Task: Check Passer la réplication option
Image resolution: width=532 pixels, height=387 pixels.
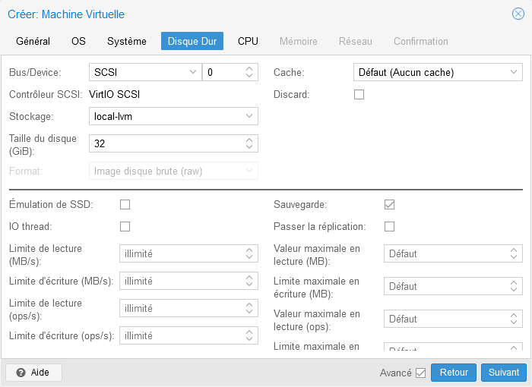Action: 390,226
